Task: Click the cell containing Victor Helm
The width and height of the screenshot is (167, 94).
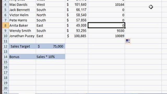Action: [x=22, y=15]
